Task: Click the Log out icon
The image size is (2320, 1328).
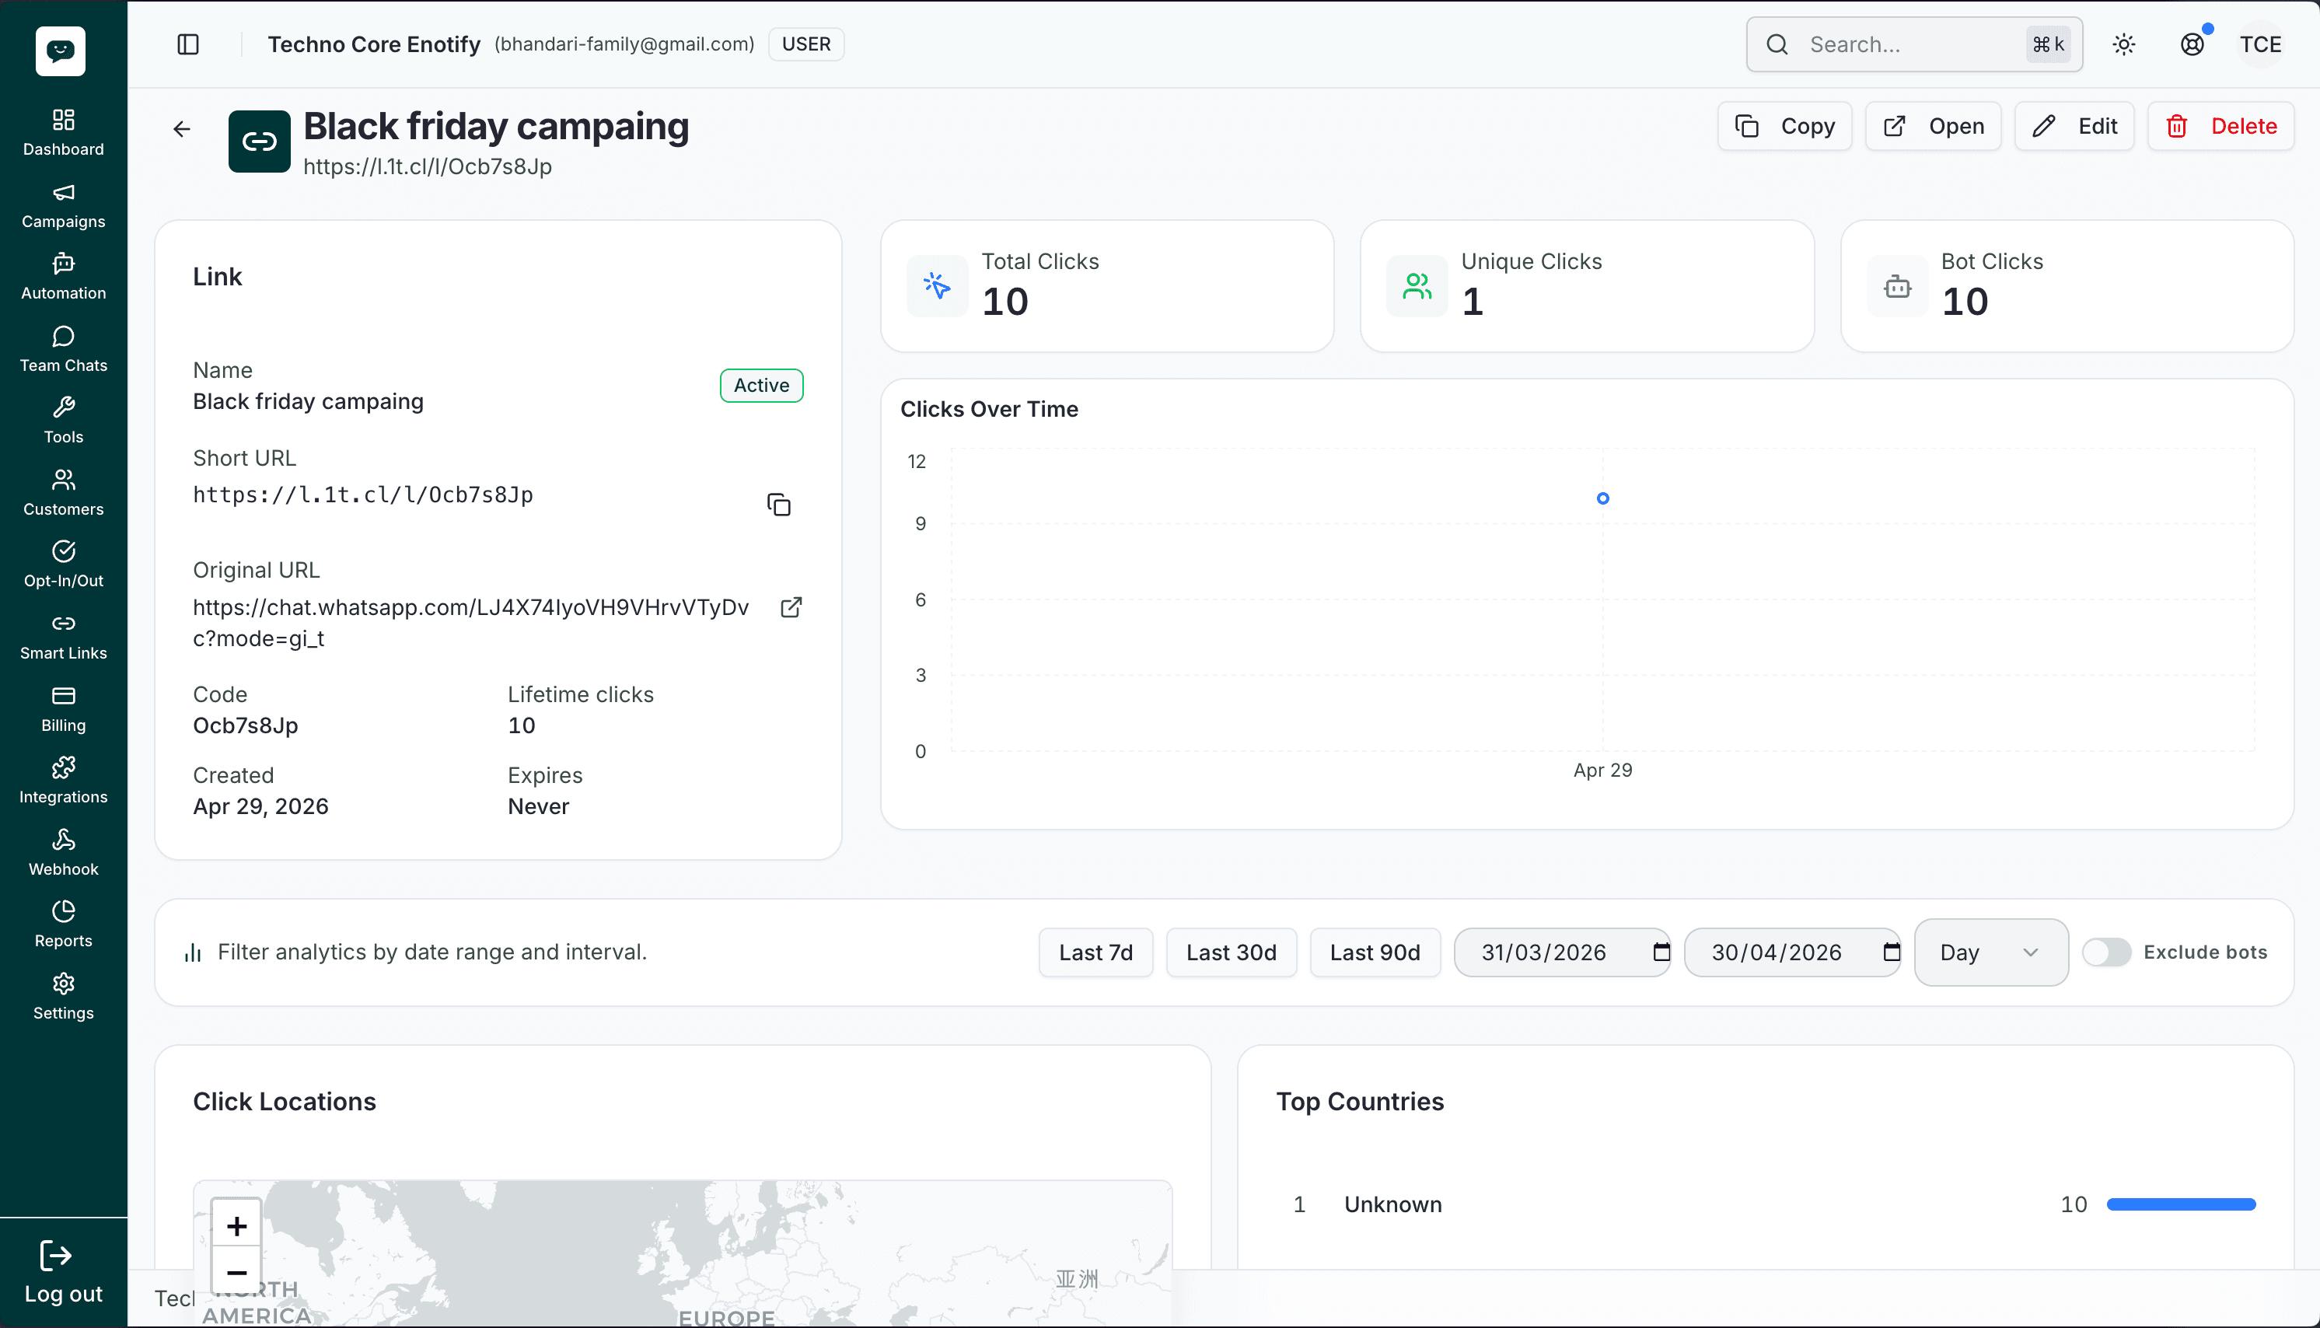Action: click(56, 1255)
